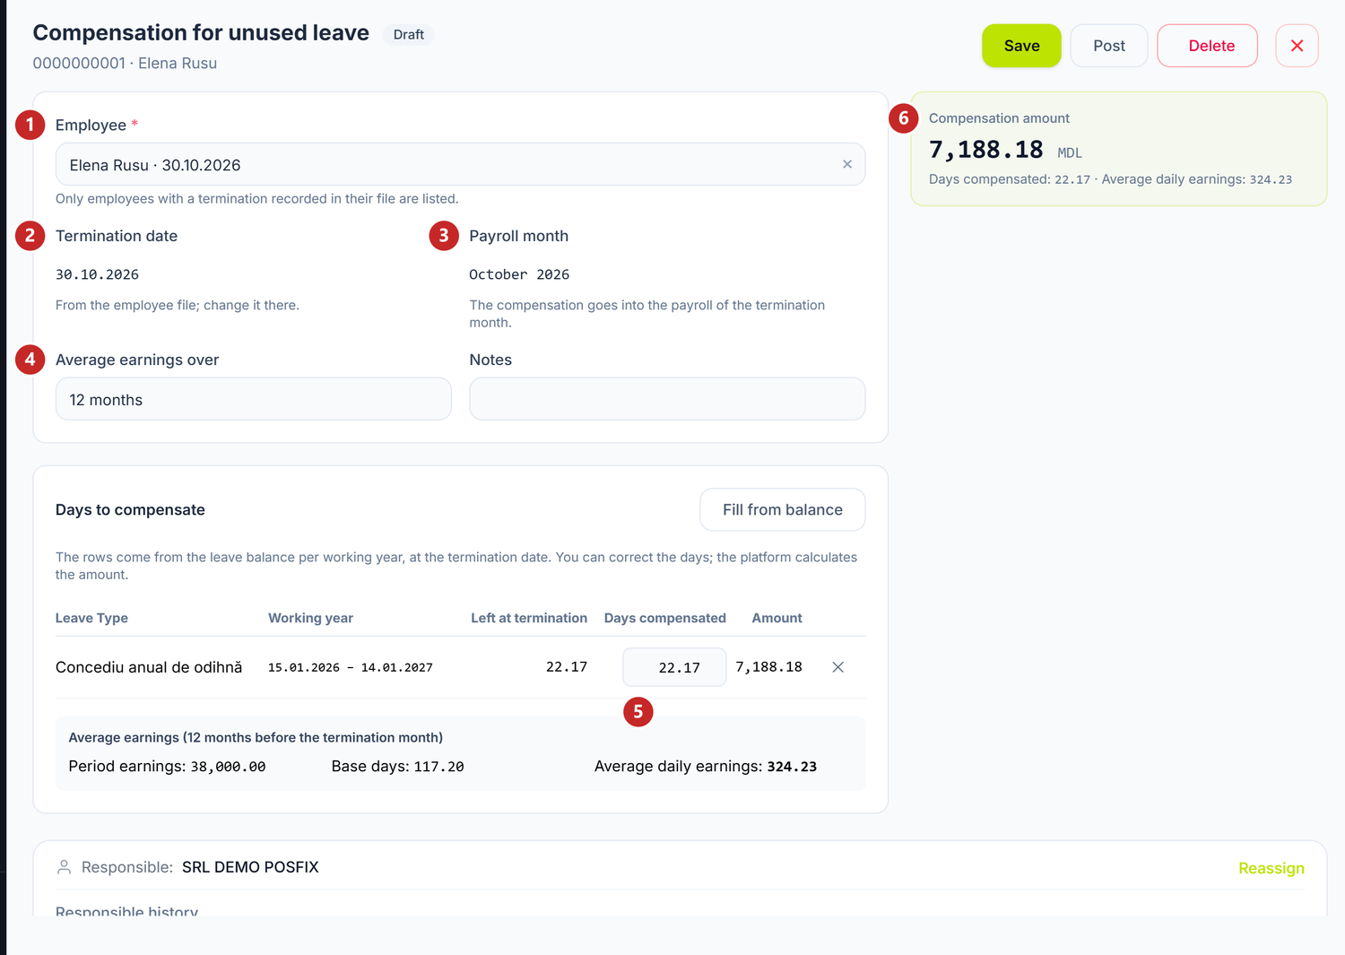The width and height of the screenshot is (1345, 955).
Task: Click working year 15.01.2026 – 14.01.2027
Action: 351,667
